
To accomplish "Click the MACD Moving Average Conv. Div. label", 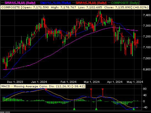I will pyautogui.click(x=43, y=86).
